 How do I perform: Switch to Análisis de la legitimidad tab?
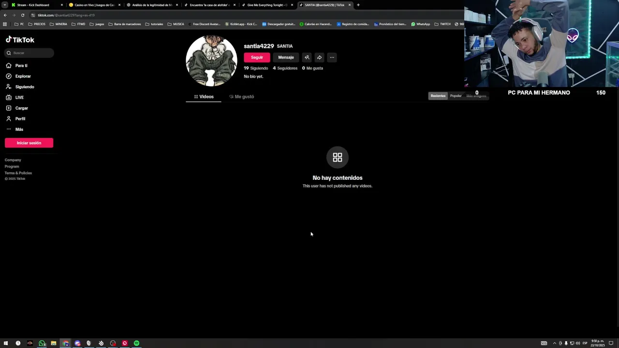(x=152, y=5)
